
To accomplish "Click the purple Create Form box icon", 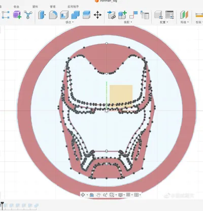I will (17, 15).
